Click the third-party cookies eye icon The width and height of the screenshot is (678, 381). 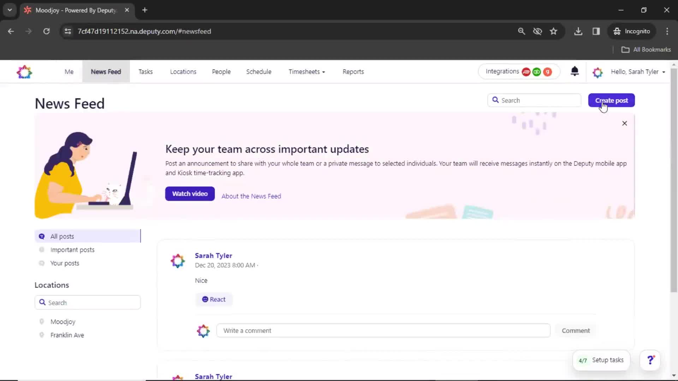point(537,31)
